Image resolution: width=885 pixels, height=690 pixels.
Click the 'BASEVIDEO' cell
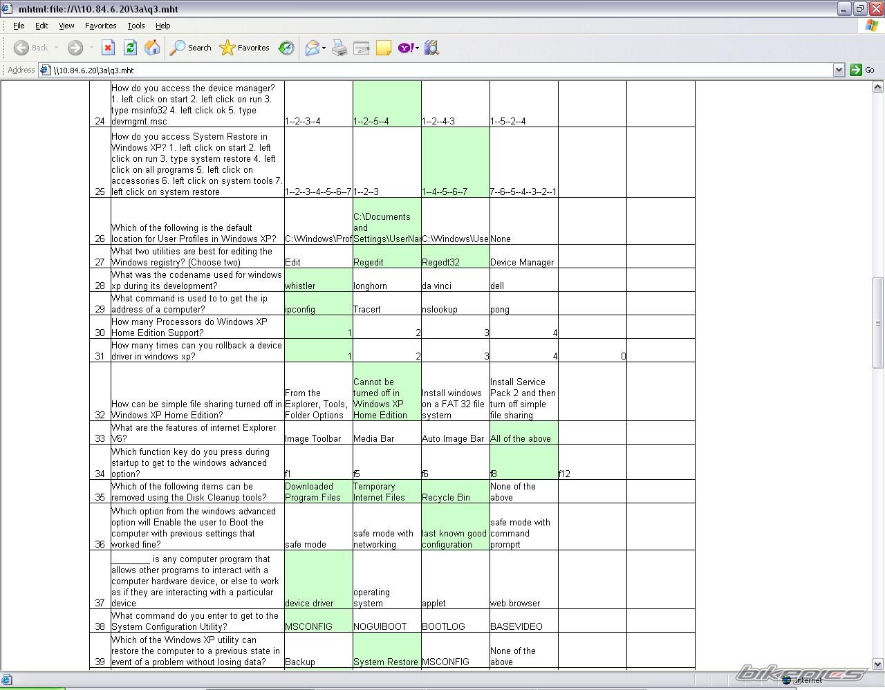tap(523, 621)
